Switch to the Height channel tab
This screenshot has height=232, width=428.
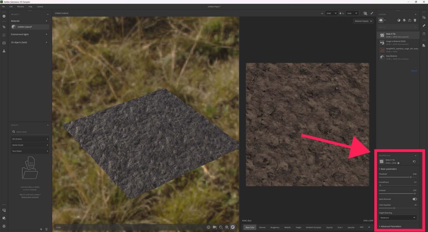click(x=298, y=227)
